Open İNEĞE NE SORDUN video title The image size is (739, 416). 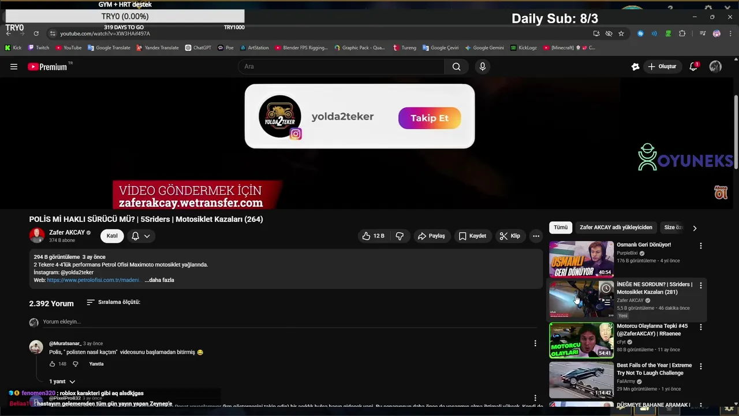pyautogui.click(x=654, y=288)
